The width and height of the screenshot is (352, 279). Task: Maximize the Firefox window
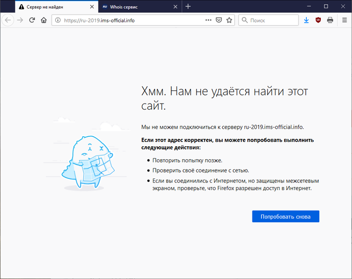tap(326, 6)
